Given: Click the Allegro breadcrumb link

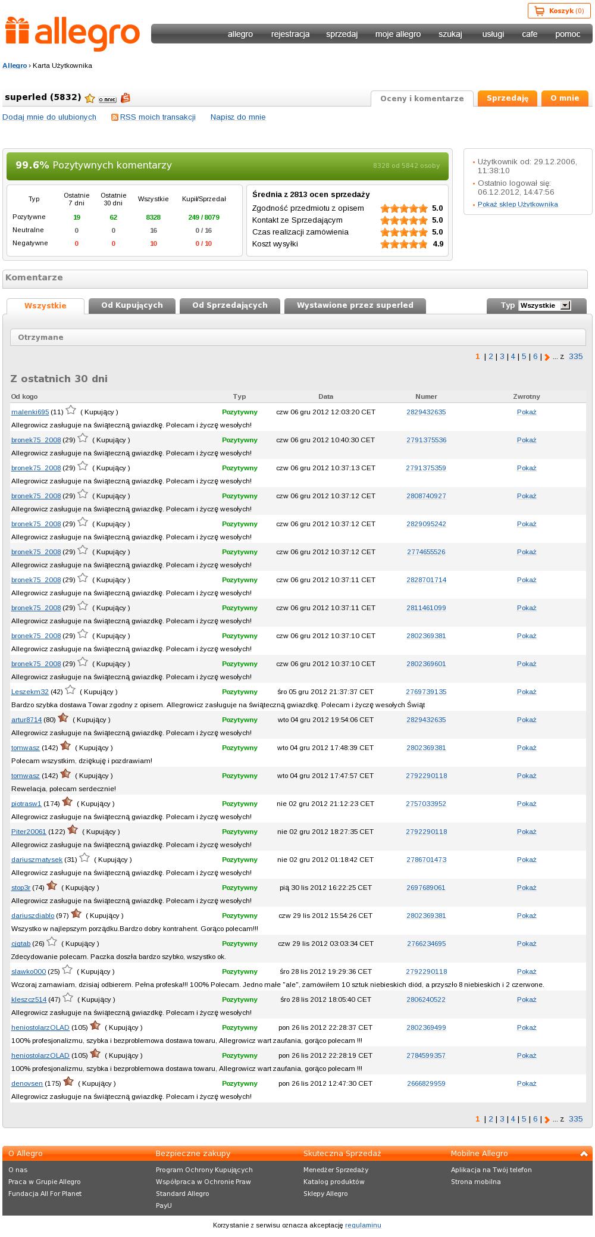Looking at the screenshot, I should coord(15,65).
